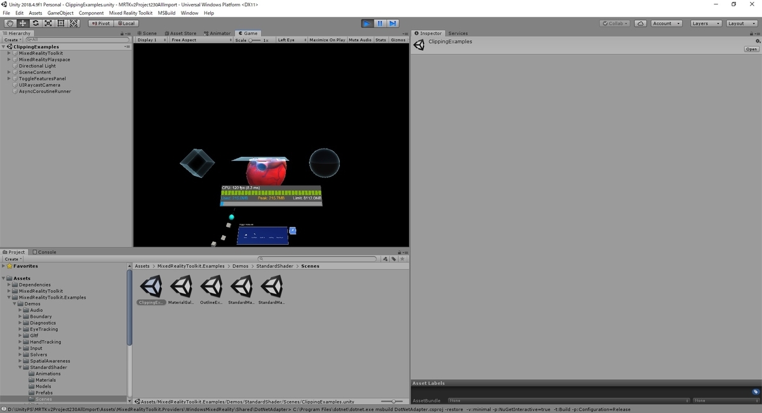Select the combined Transform tool
This screenshot has height=413, width=762.
(x=74, y=24)
